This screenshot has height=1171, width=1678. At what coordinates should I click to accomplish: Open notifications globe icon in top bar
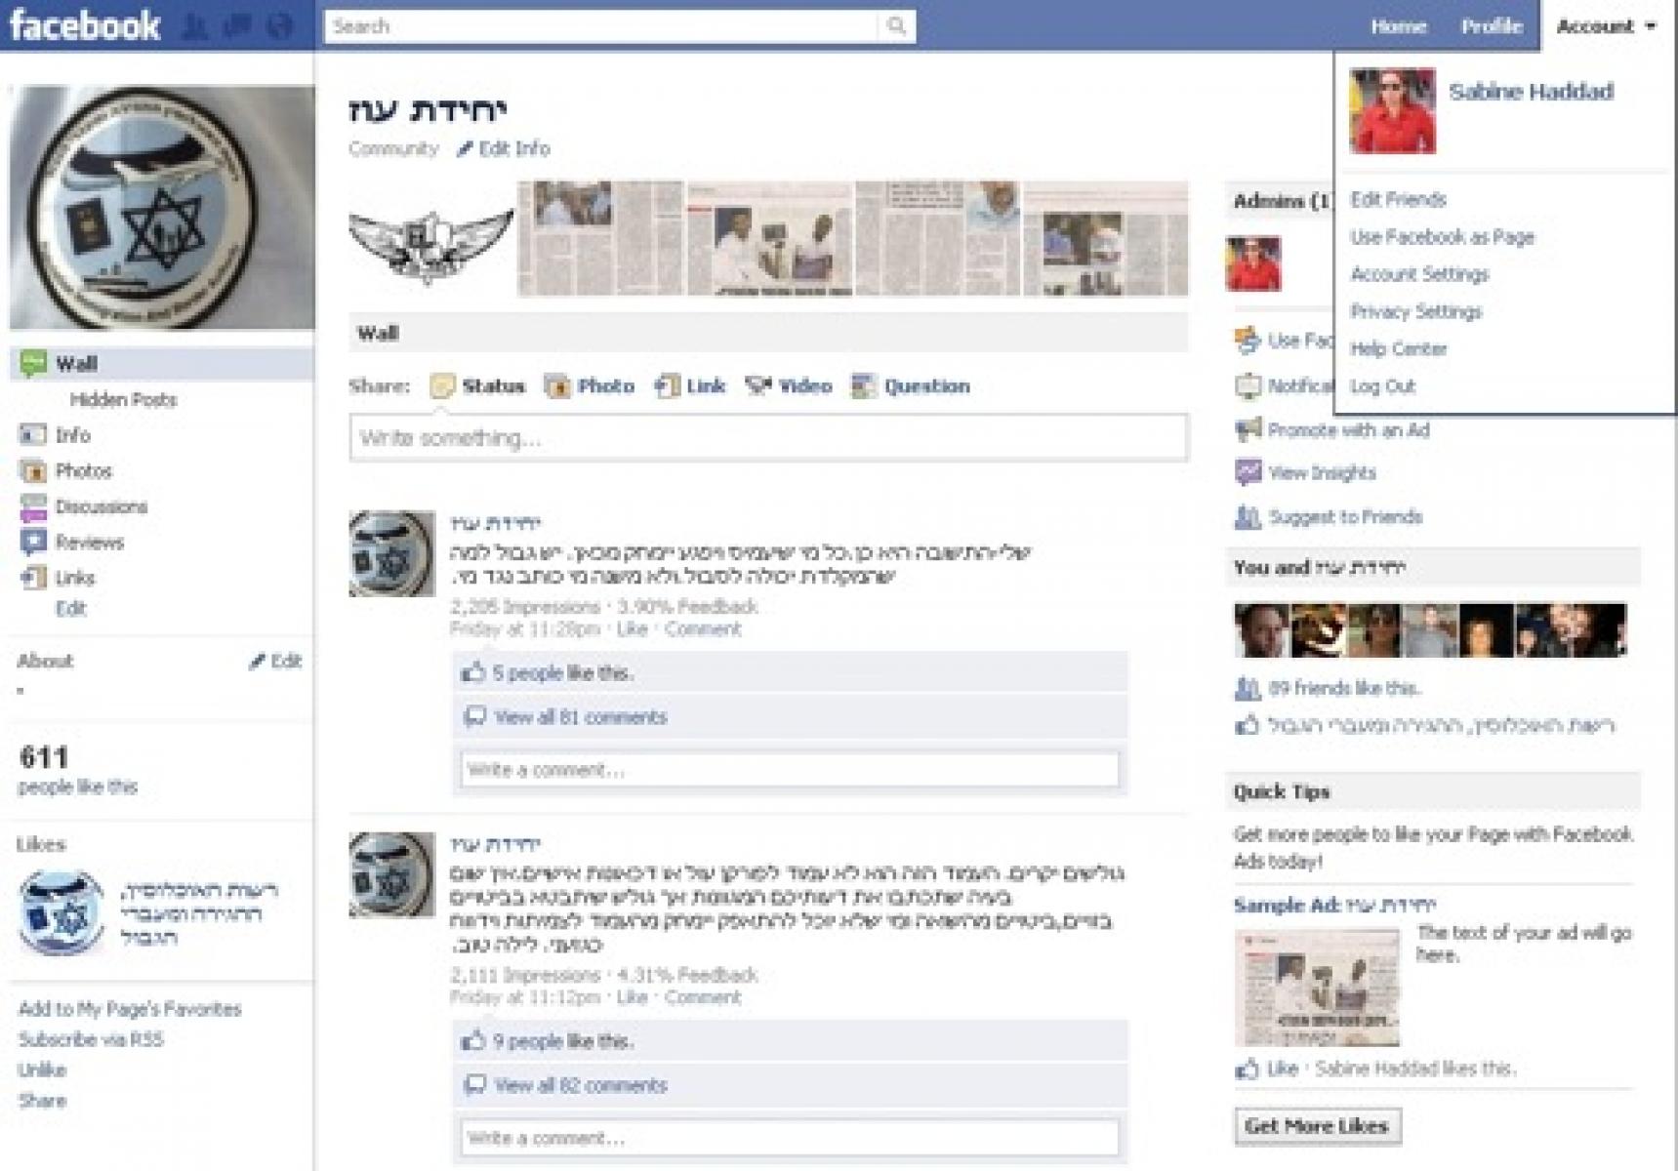coord(280,26)
